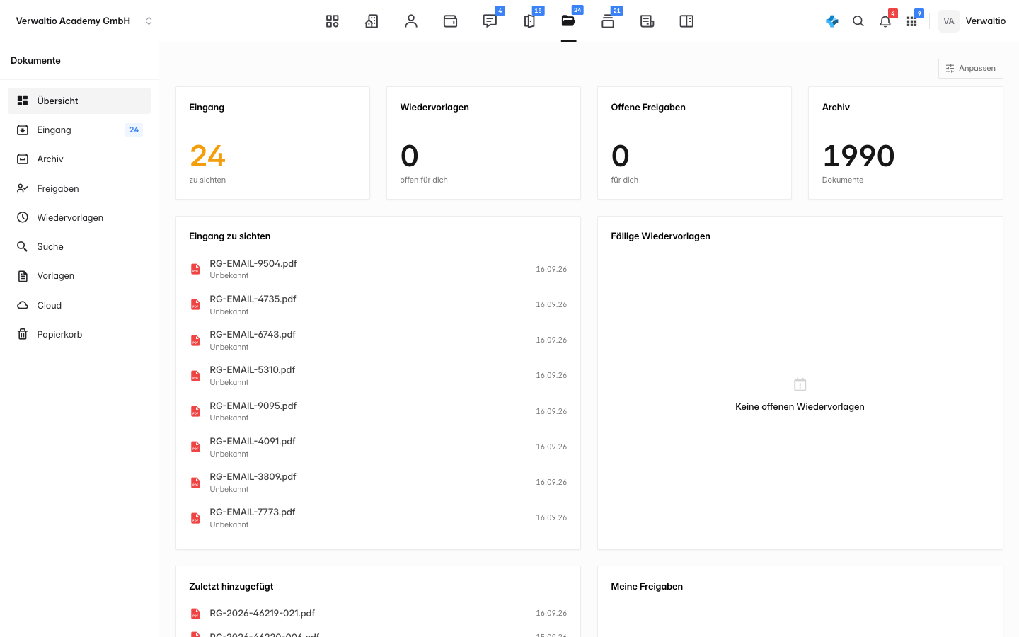
Task: Open Cloud in the sidebar
Action: click(x=79, y=305)
